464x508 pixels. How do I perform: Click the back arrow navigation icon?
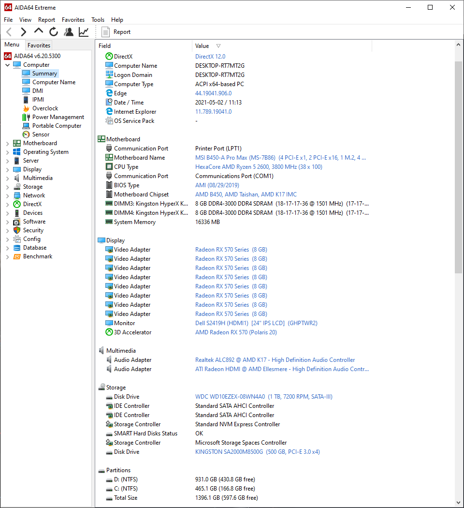(x=8, y=31)
